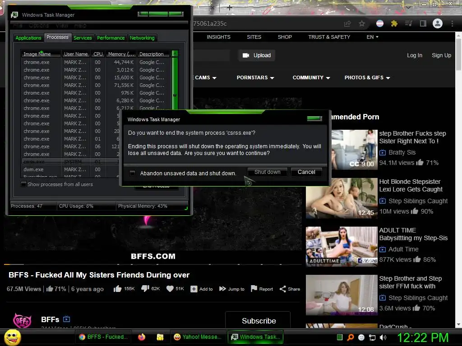
Task: Click the Upload button
Action: point(257,55)
